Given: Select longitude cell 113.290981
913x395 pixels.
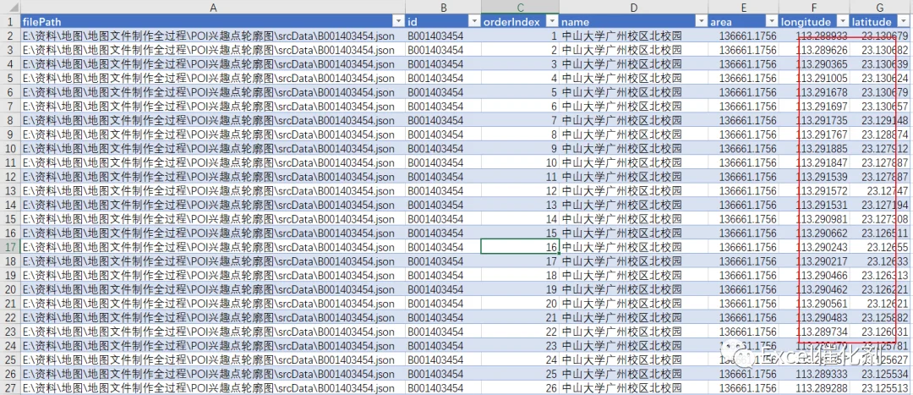Looking at the screenshot, I should click(x=813, y=219).
